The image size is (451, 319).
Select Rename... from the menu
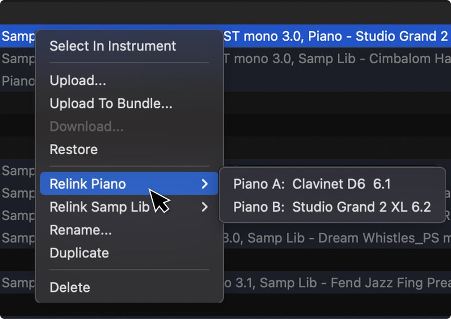pos(81,230)
